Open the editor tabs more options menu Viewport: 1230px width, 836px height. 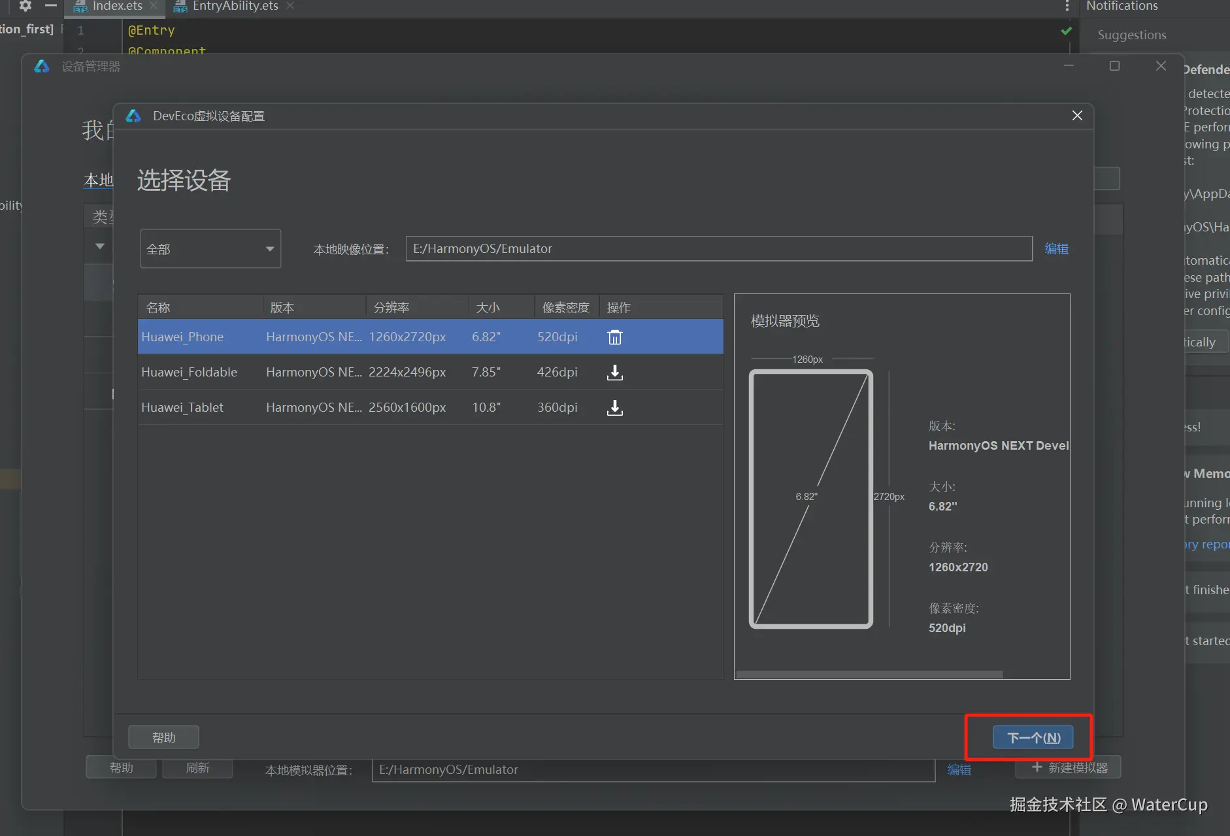(x=1067, y=7)
